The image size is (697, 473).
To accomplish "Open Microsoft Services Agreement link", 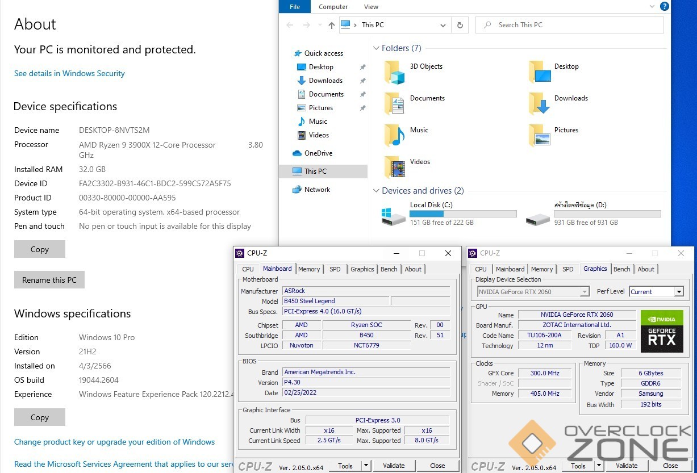I will [124, 464].
